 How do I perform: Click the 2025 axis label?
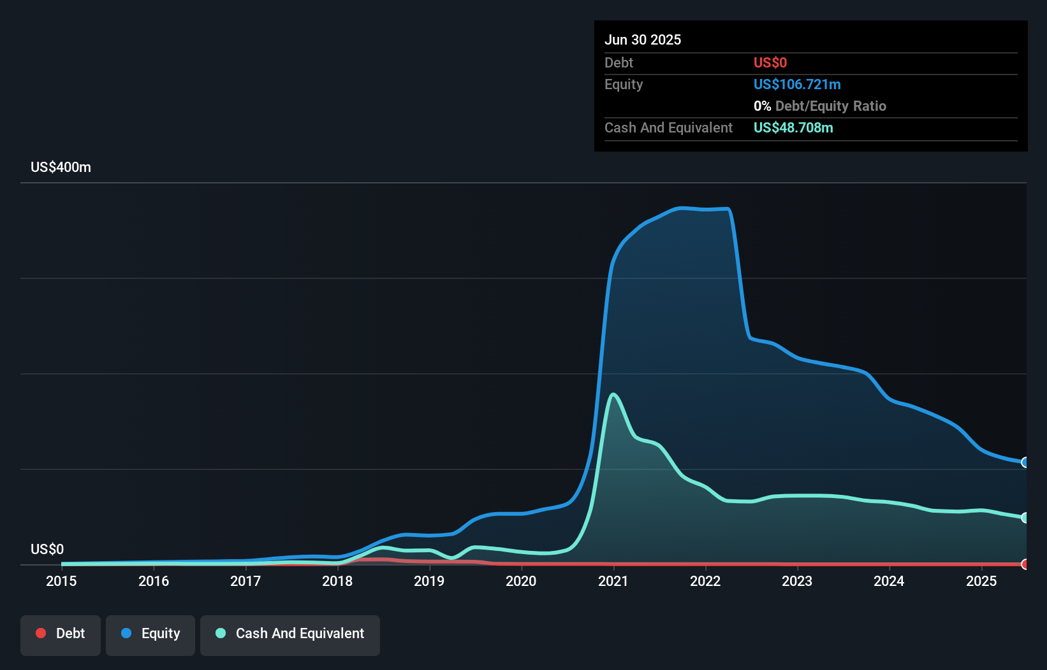pos(981,581)
